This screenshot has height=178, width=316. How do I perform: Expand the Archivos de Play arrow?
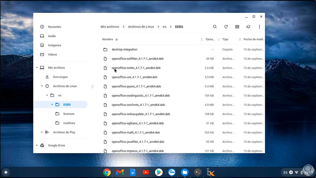point(42,132)
